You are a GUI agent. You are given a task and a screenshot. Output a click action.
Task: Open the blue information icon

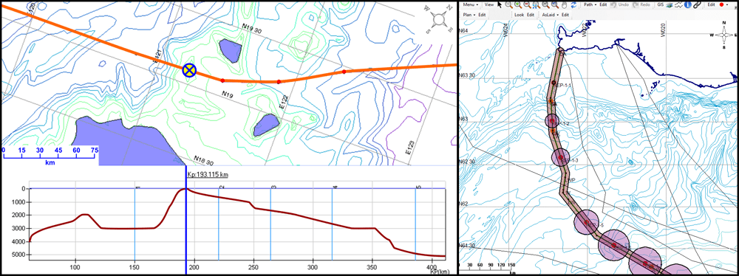click(x=687, y=4)
